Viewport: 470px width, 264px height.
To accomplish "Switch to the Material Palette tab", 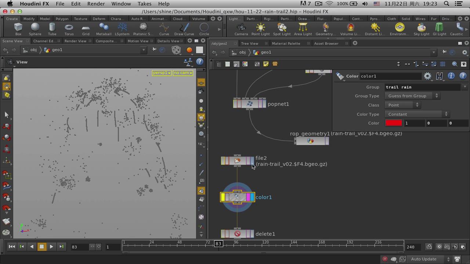I will coord(286,43).
